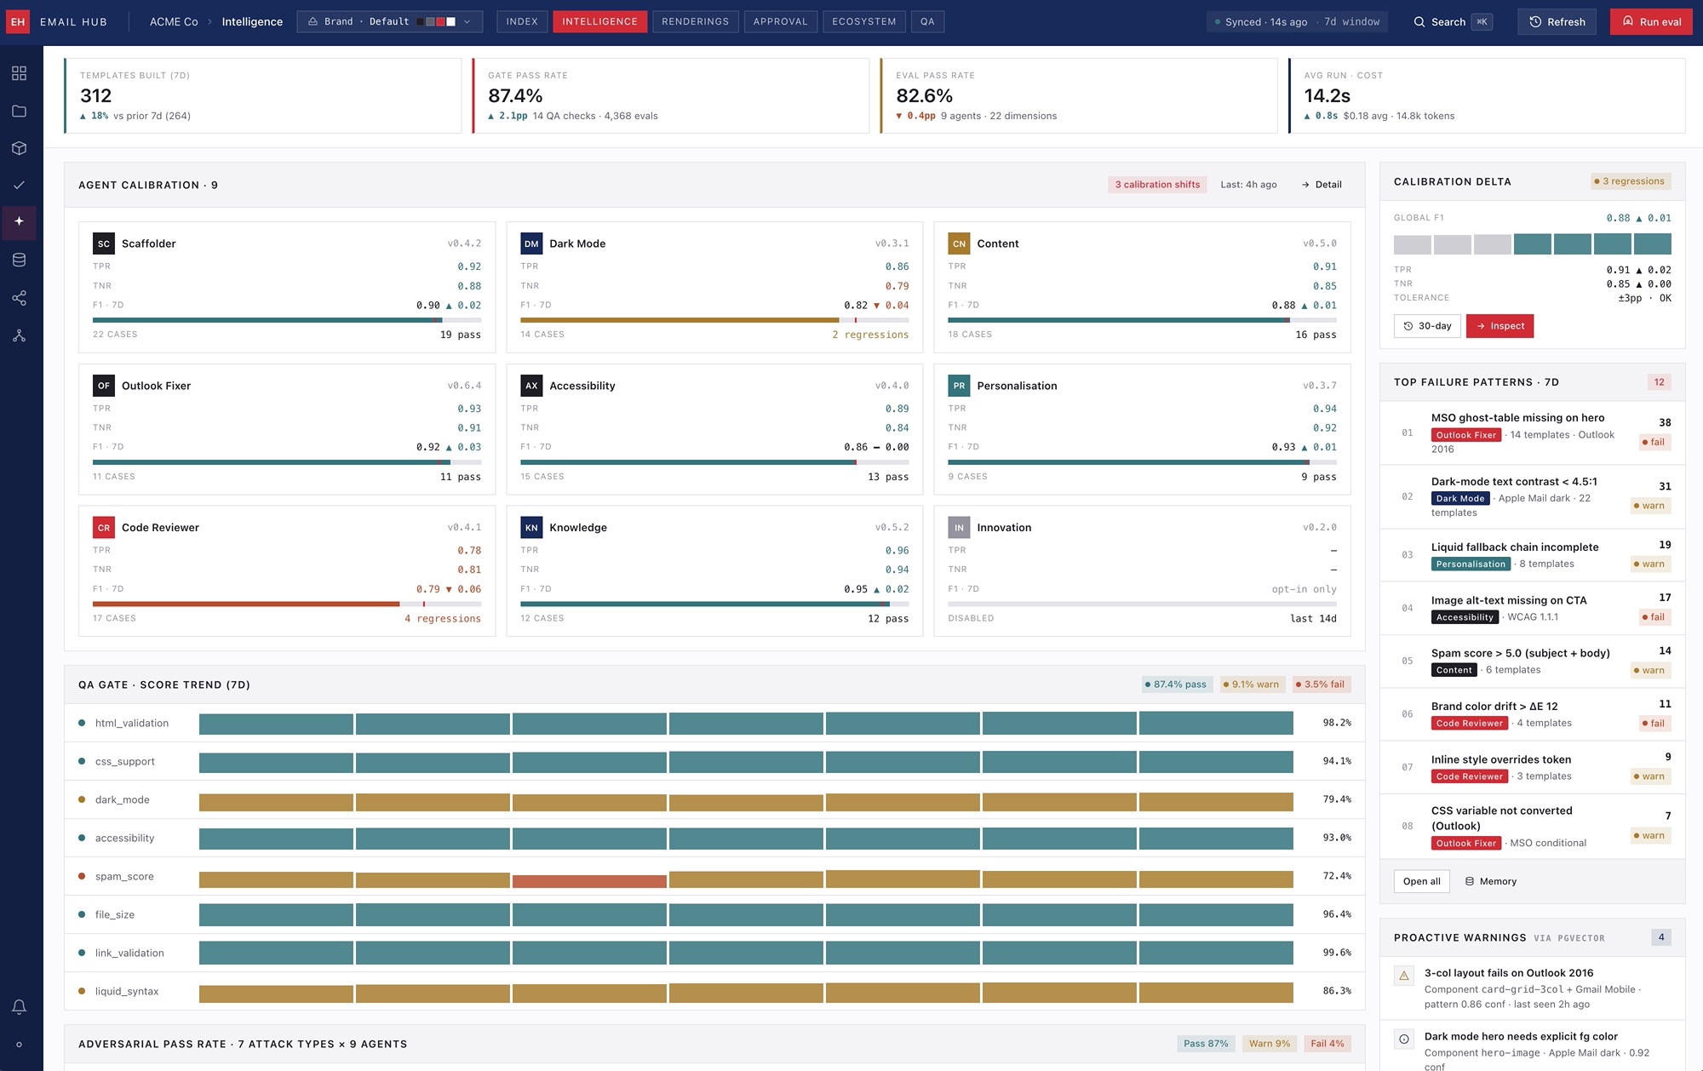The height and width of the screenshot is (1071, 1703).
Task: Click the ACME Co breadcrumb
Action: (174, 21)
